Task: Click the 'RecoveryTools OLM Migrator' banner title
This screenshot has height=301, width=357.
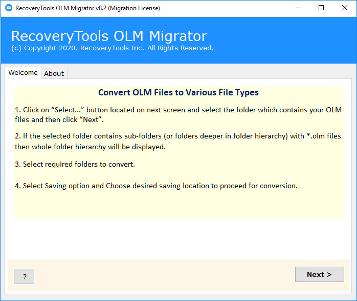Action: pos(109,36)
